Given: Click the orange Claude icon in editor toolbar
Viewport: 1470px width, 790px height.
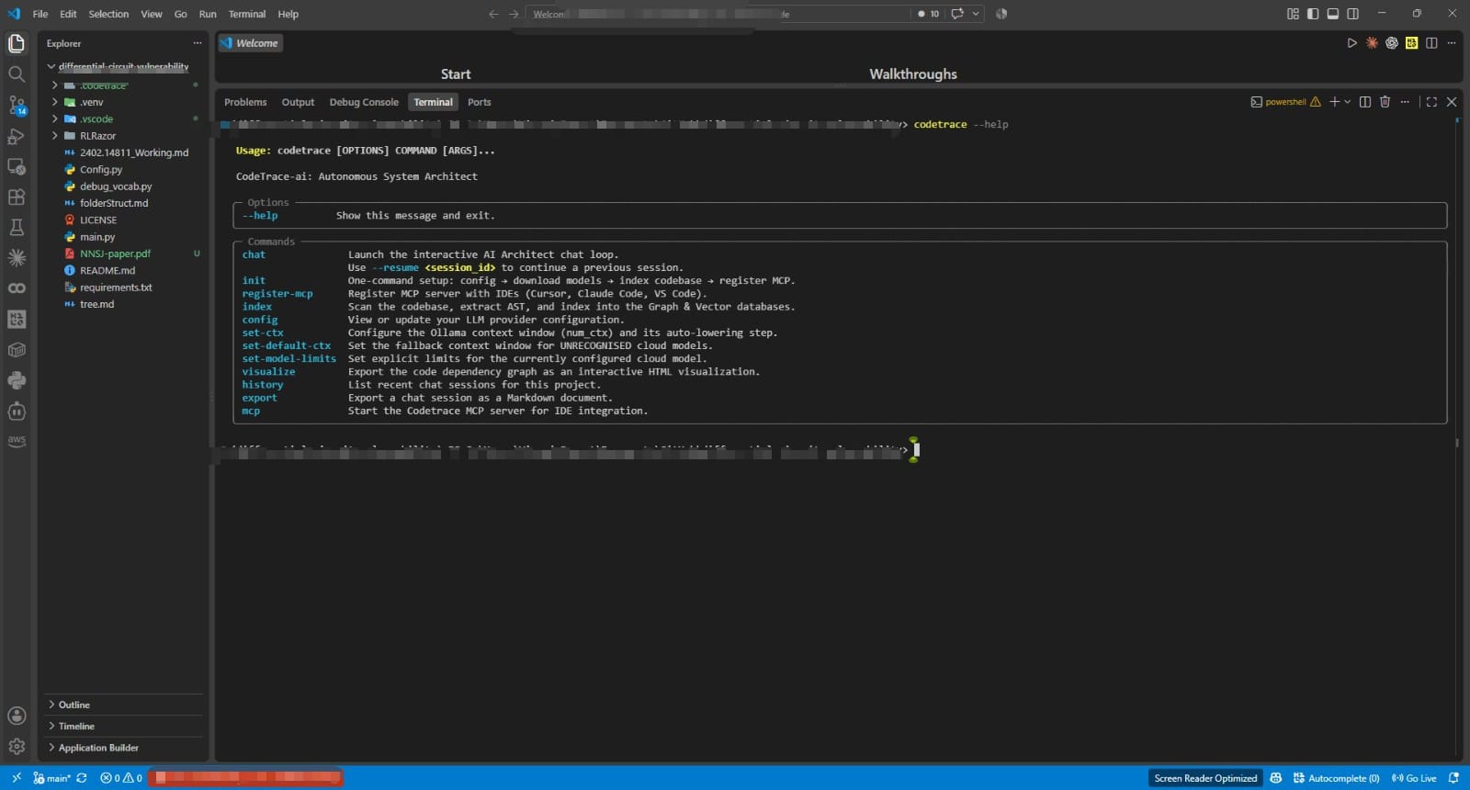Looking at the screenshot, I should (x=1372, y=43).
